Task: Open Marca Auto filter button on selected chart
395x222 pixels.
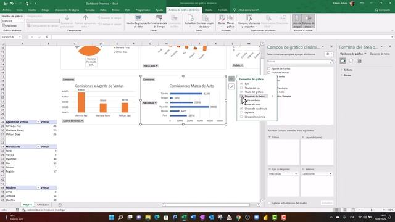Action: tap(149, 103)
